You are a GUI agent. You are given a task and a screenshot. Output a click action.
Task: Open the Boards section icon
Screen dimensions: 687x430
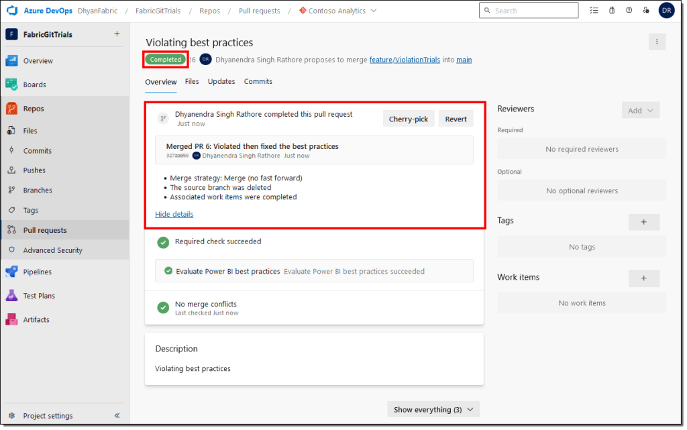(11, 85)
